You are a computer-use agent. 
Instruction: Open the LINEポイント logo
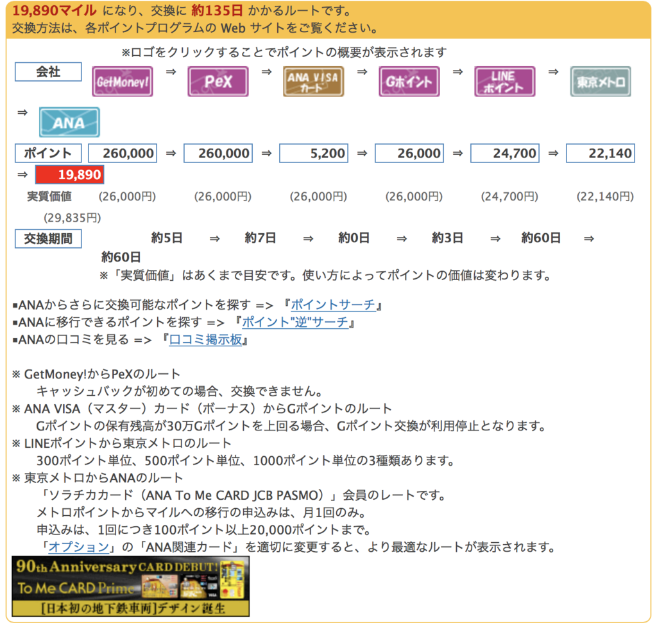pos(504,82)
